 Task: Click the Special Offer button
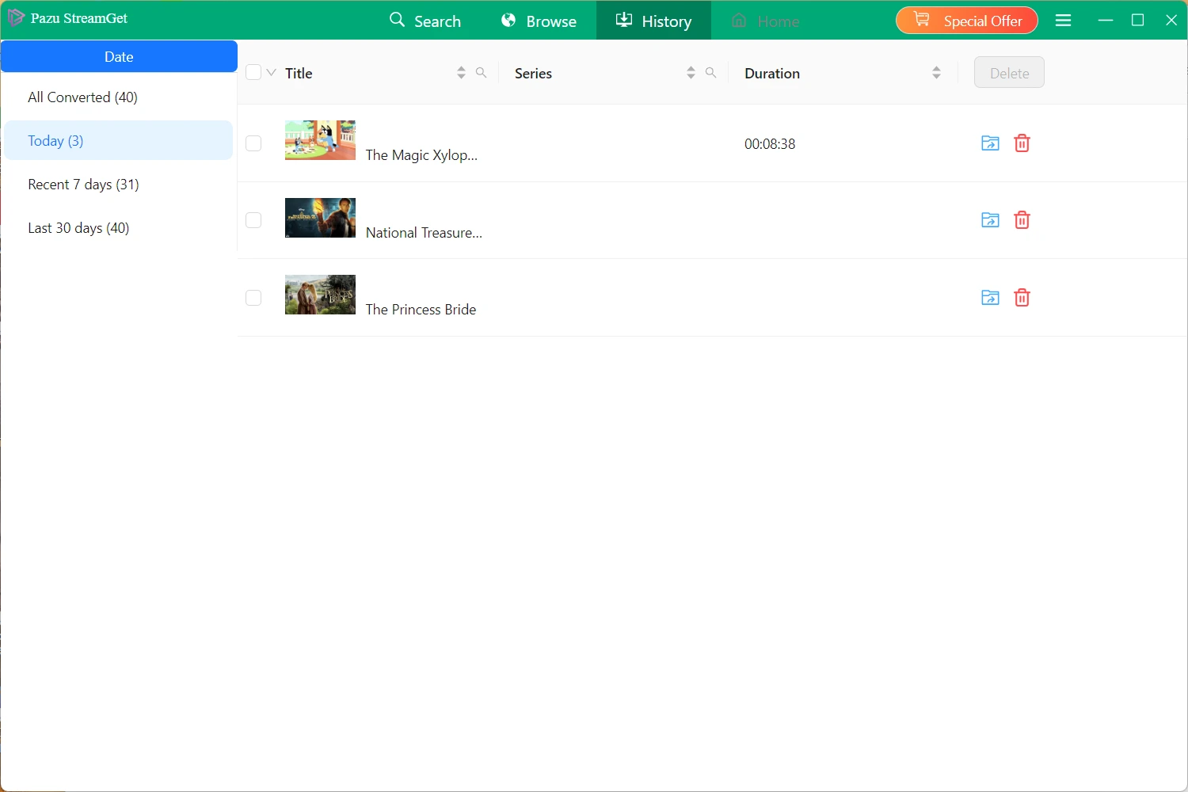click(967, 21)
